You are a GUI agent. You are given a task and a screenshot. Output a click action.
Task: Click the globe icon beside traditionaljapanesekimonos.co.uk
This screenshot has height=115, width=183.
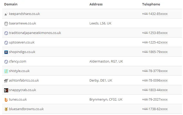(6, 33)
